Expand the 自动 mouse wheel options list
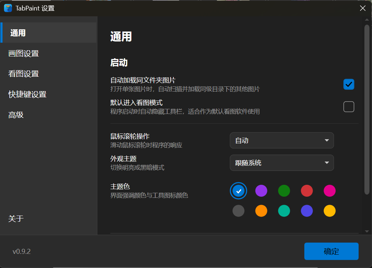372x268 pixels. [x=282, y=140]
